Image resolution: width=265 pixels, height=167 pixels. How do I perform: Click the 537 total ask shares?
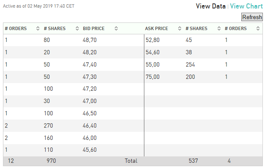(193, 161)
